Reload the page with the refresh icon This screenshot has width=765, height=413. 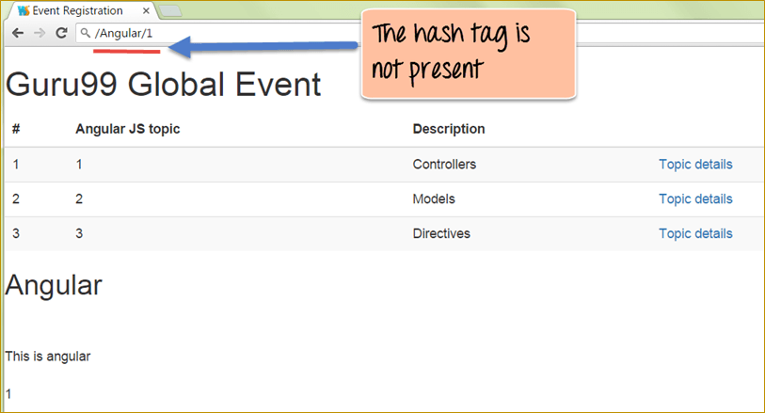(x=61, y=33)
